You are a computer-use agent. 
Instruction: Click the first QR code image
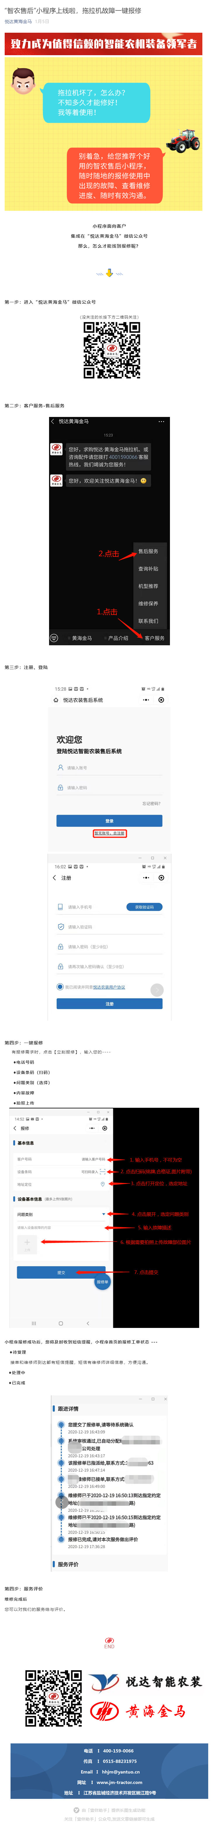click(x=112, y=350)
